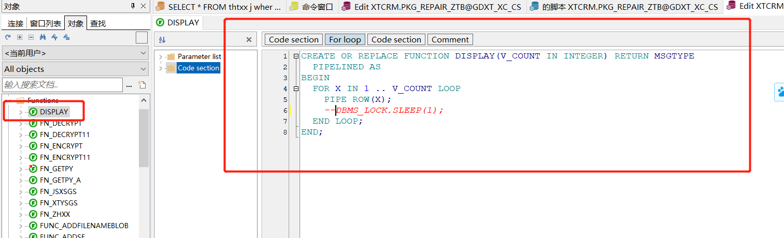Screen dimensions: 784x238
Task: Click the blue paw icon at right edge
Action: click(780, 93)
